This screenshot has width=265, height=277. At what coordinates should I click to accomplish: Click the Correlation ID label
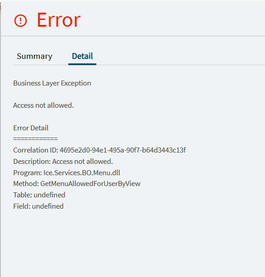tap(36, 150)
